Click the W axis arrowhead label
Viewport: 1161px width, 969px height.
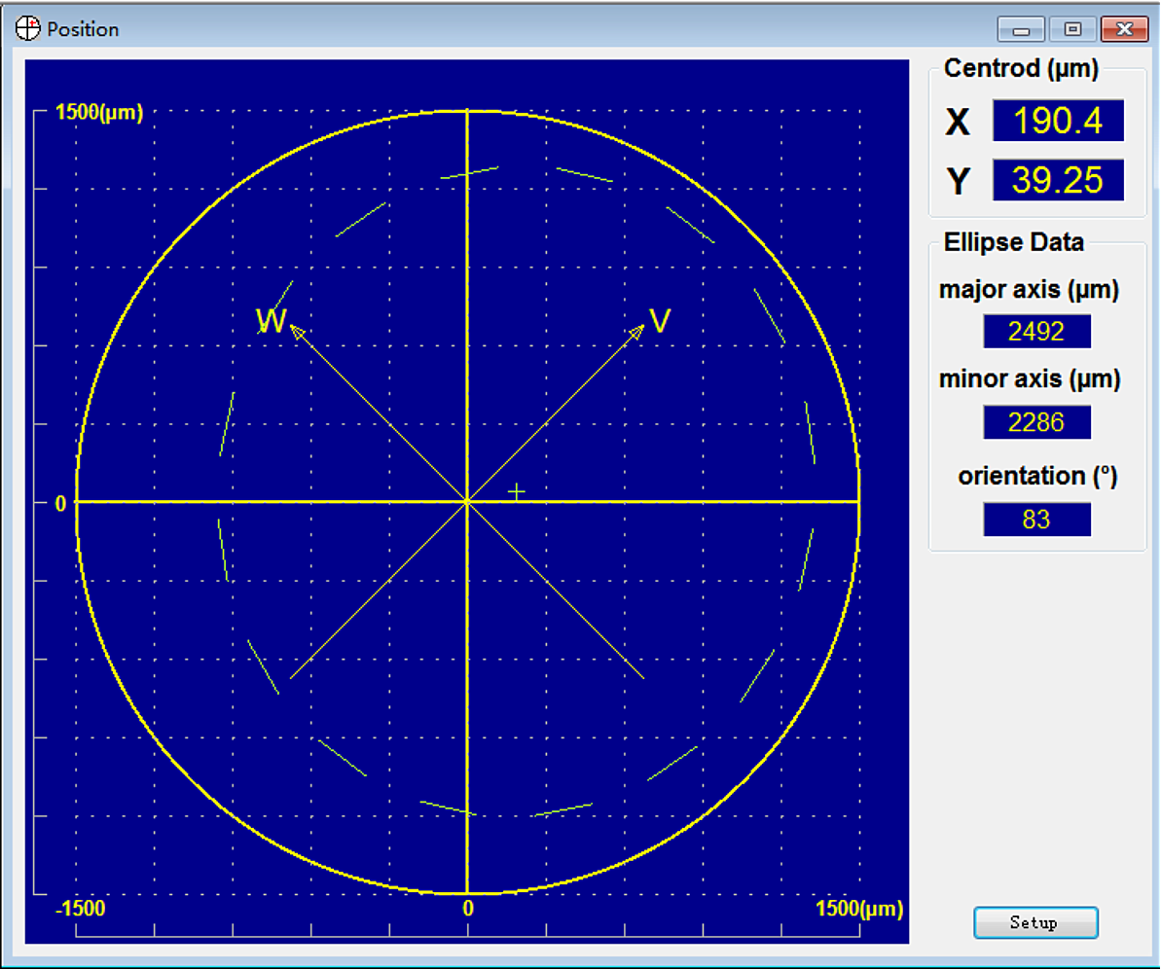[271, 322]
